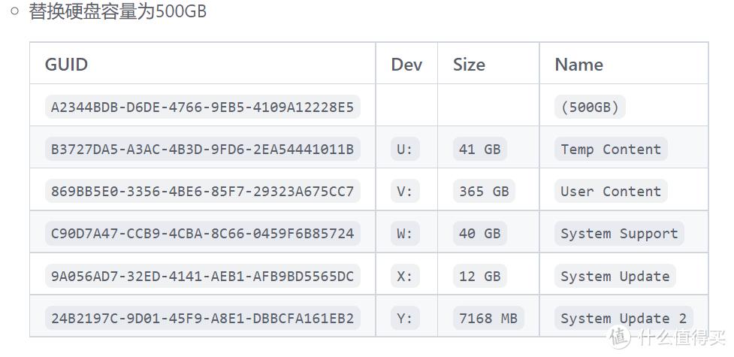Click the (500GB) name cell
734x357 pixels.
[590, 107]
